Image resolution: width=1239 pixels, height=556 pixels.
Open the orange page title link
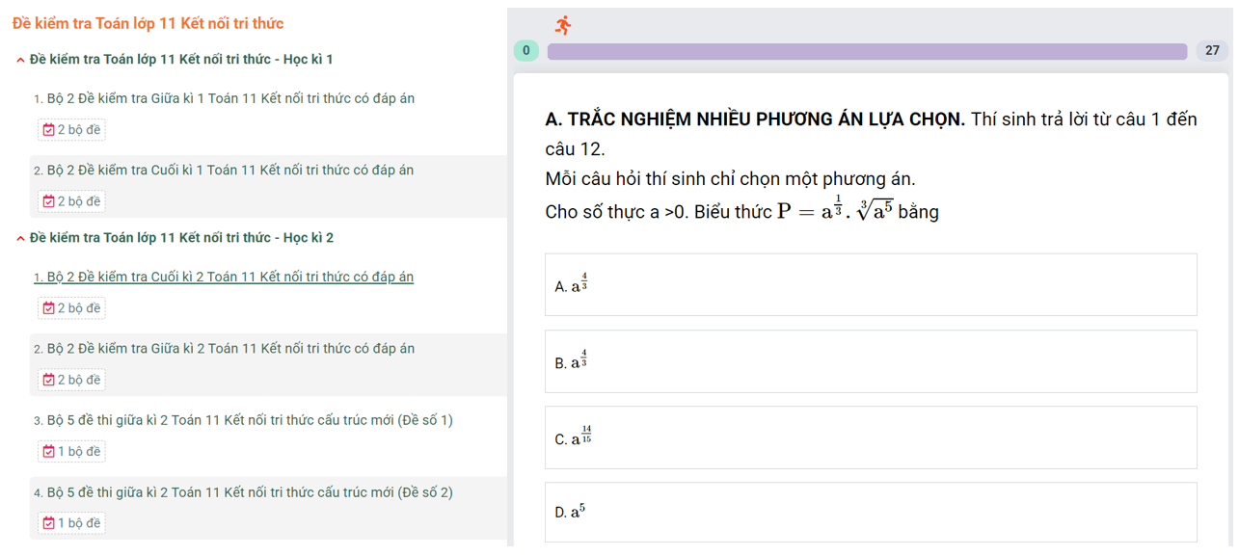click(x=148, y=23)
